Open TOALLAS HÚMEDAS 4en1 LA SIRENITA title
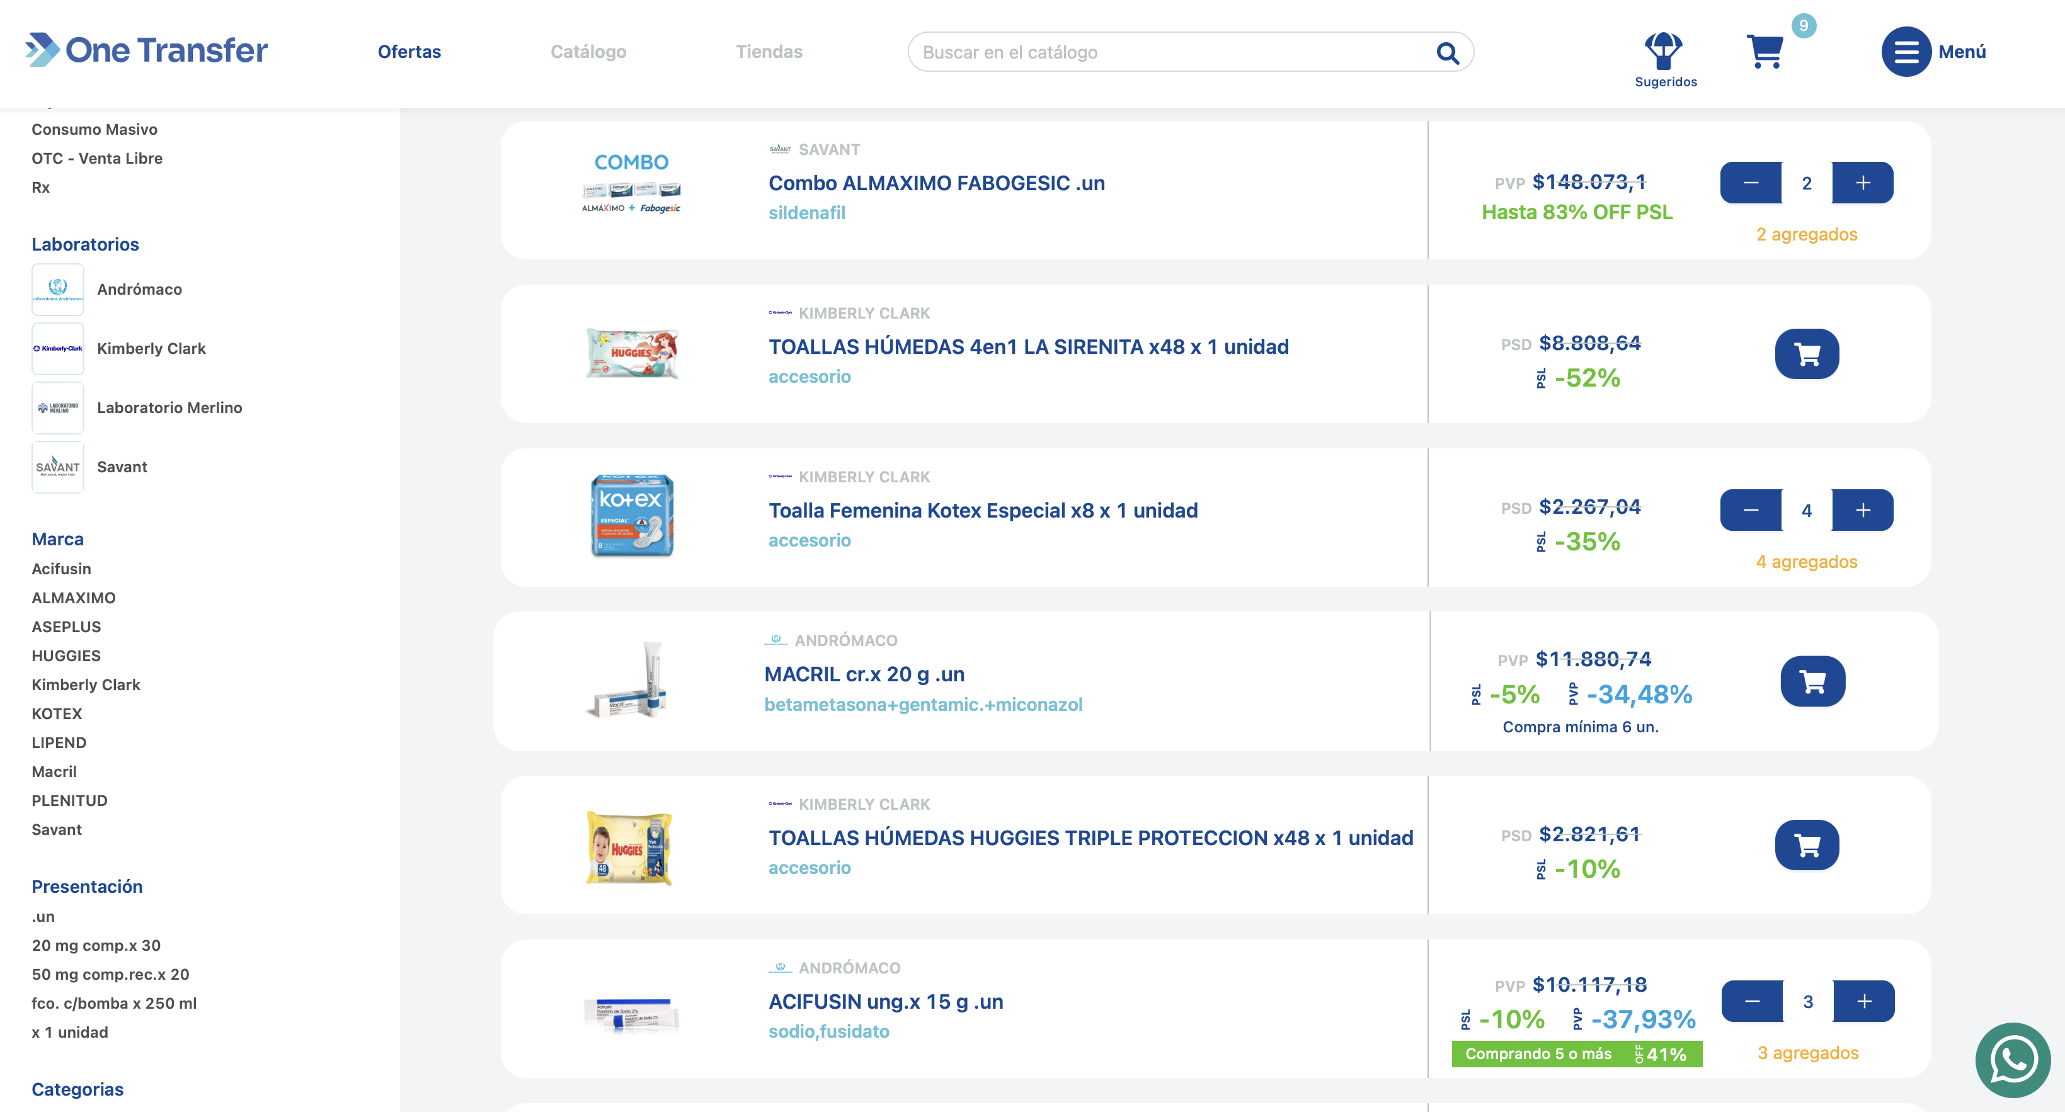The height and width of the screenshot is (1112, 2065). 1029,347
